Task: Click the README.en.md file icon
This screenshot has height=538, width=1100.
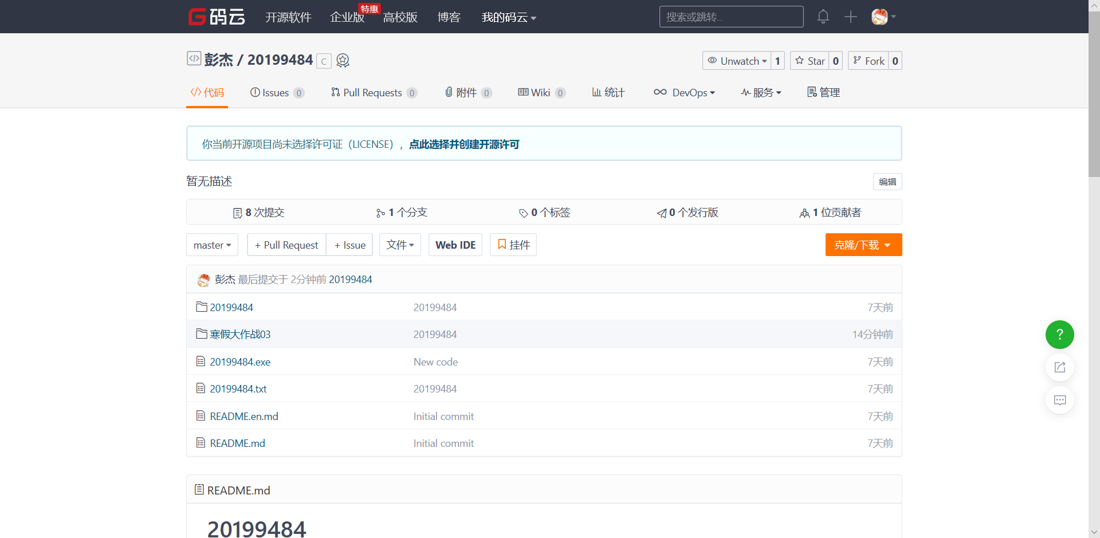Action: [201, 416]
